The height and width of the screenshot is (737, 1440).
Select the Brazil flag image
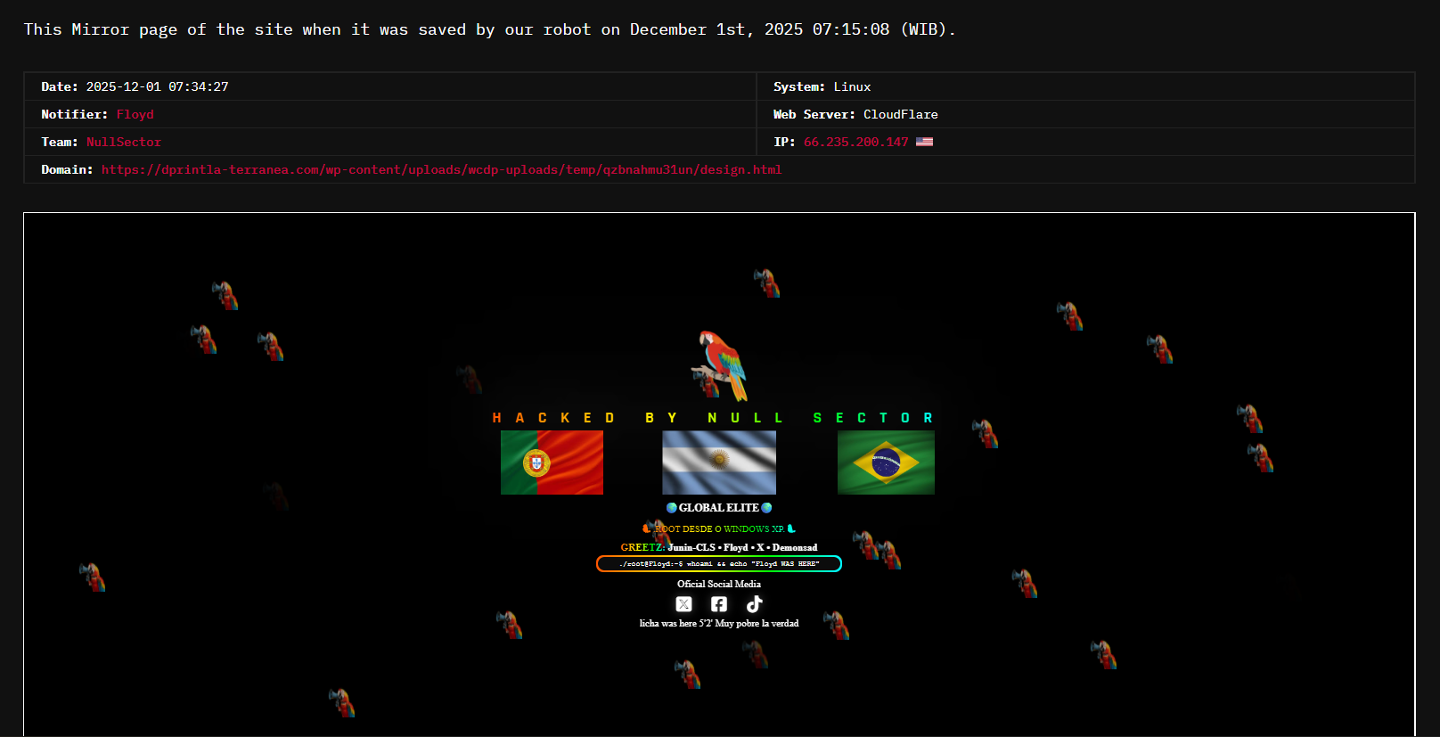click(886, 463)
